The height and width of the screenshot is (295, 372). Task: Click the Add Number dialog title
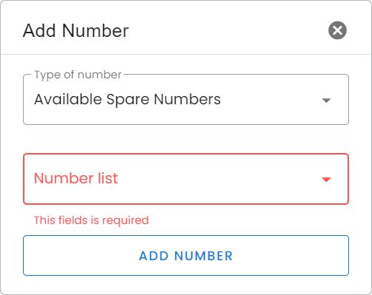coord(76,30)
